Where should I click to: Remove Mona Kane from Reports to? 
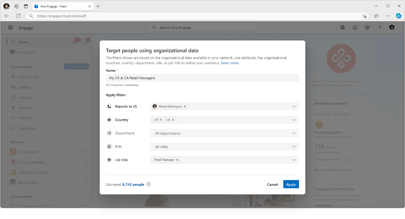tap(185, 106)
